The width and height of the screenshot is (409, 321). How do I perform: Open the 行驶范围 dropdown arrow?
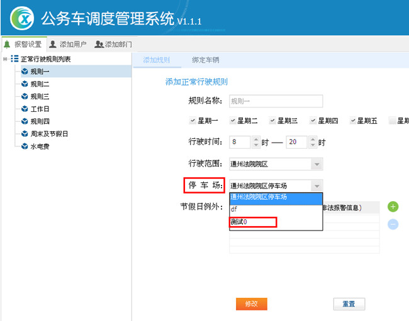point(316,165)
